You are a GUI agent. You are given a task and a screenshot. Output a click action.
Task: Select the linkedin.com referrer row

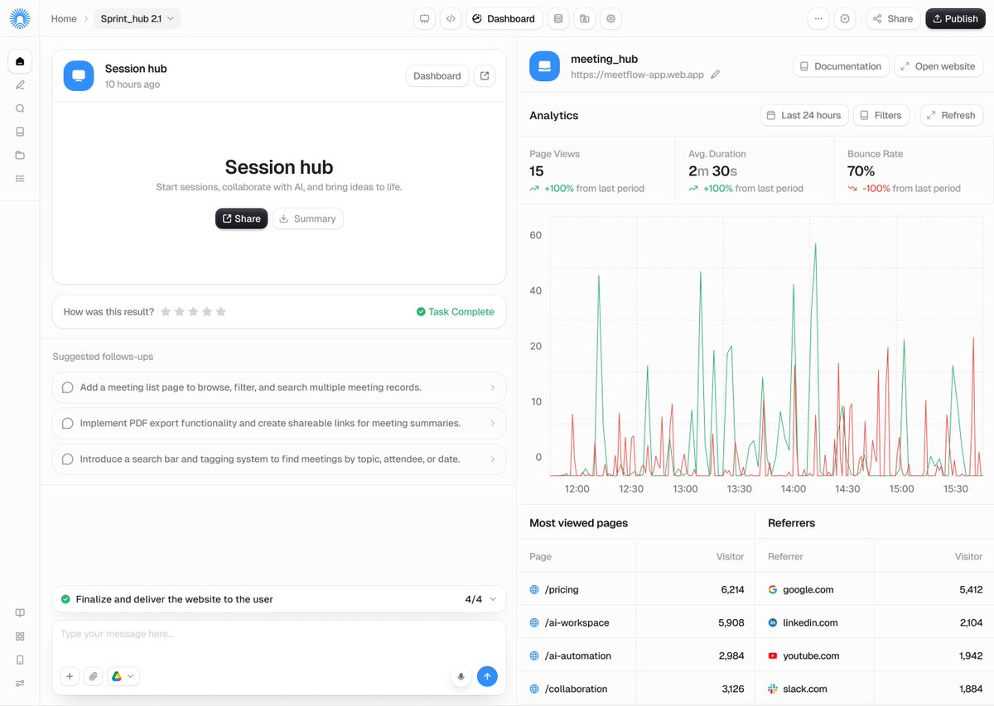click(875, 622)
